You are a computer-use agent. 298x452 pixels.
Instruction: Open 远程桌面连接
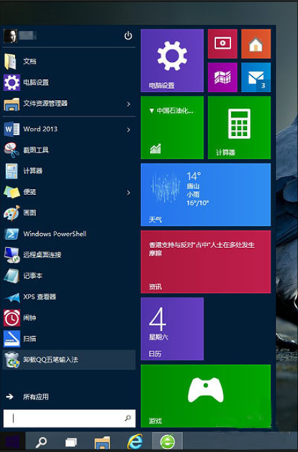pos(69,255)
